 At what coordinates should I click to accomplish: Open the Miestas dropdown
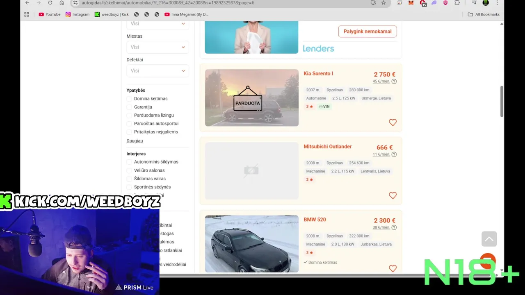coord(157,47)
